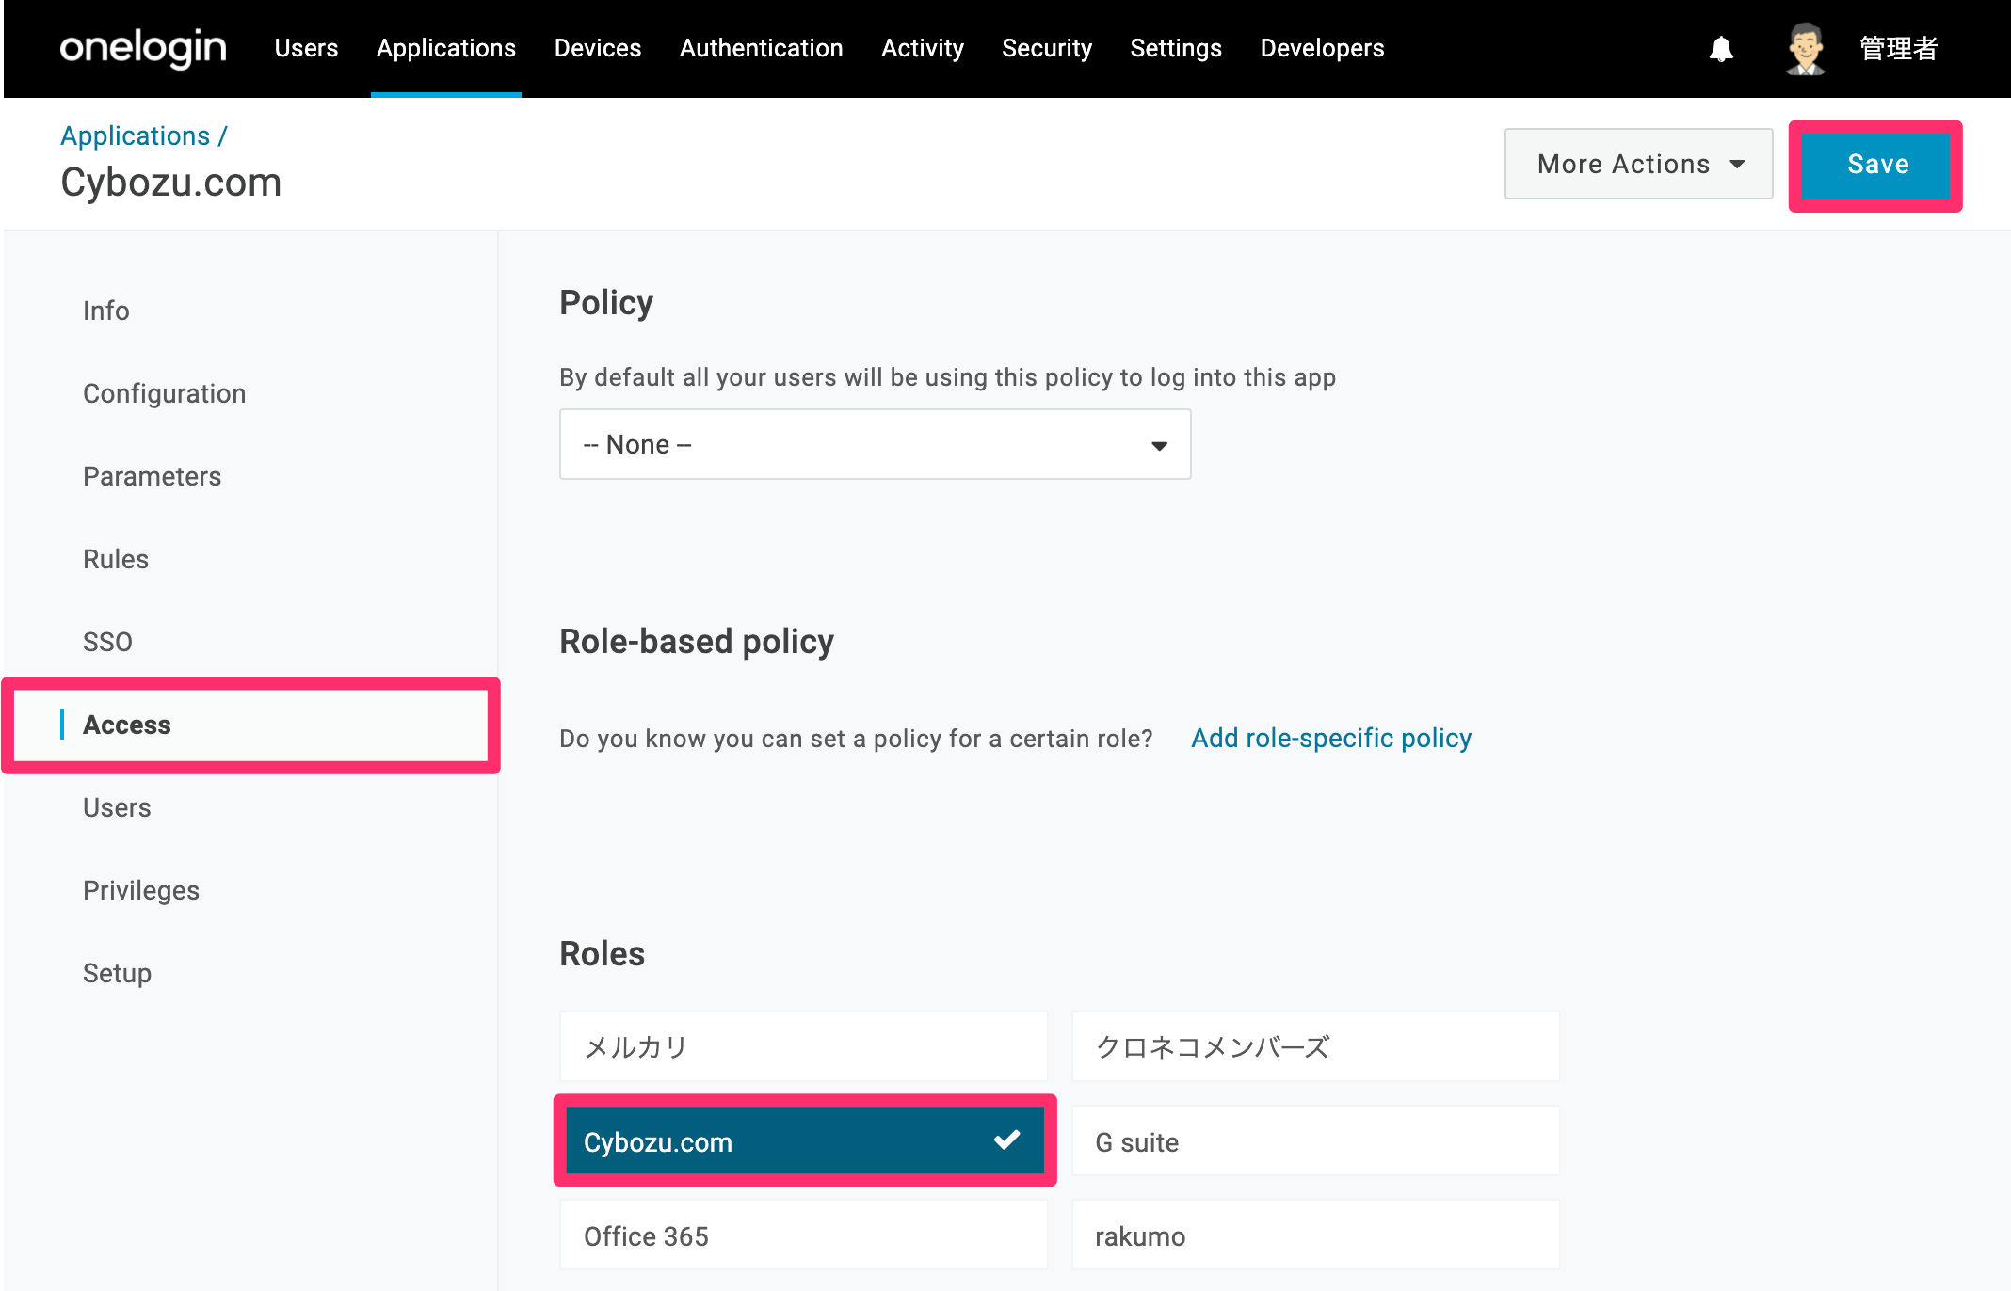Switch to the Setup tab

coord(117,973)
